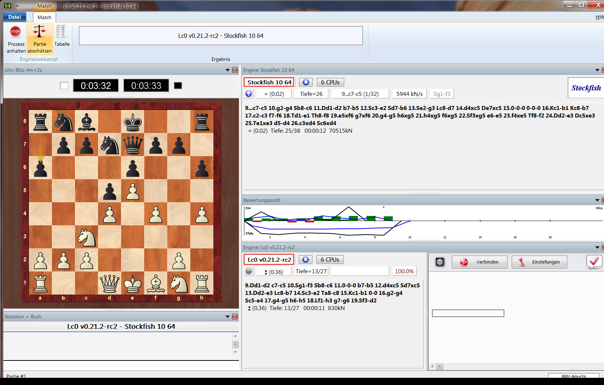Click the 100.0% field in Lc0 panel

(x=404, y=271)
